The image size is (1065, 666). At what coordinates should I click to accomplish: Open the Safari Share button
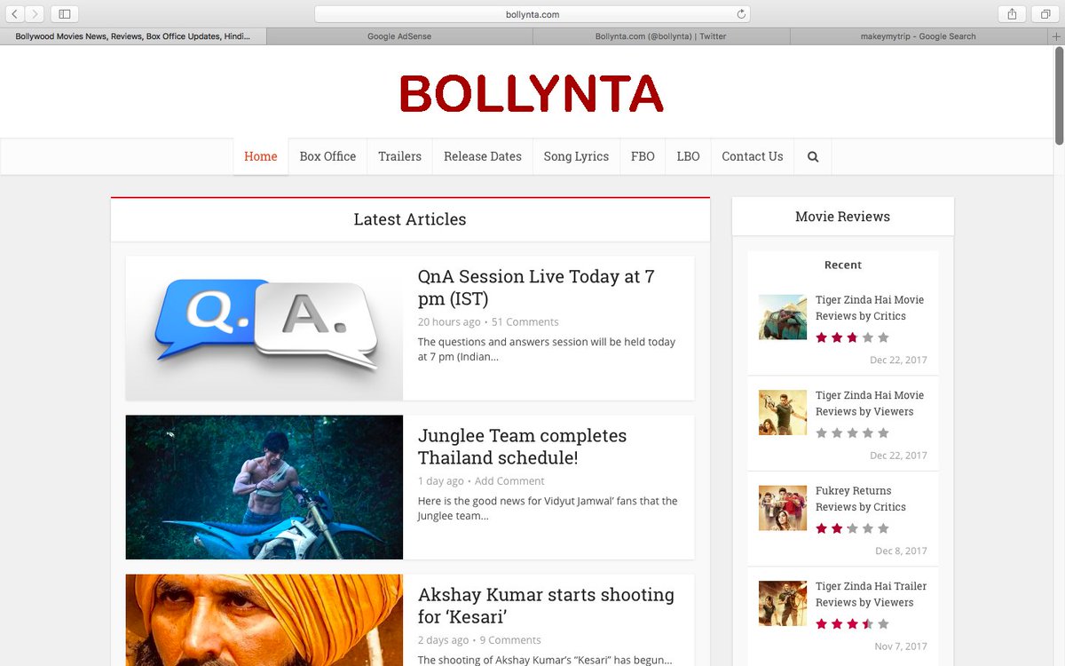[1013, 14]
